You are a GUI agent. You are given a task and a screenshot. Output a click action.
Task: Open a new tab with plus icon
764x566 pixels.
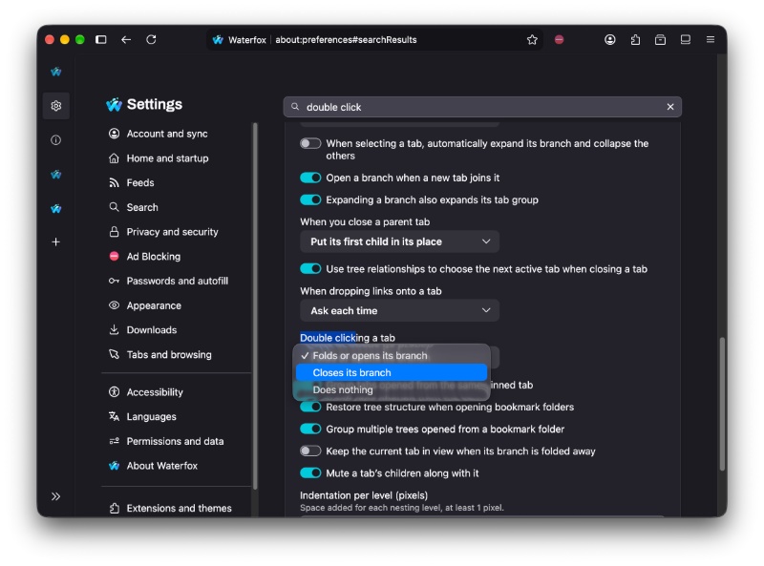coord(56,241)
